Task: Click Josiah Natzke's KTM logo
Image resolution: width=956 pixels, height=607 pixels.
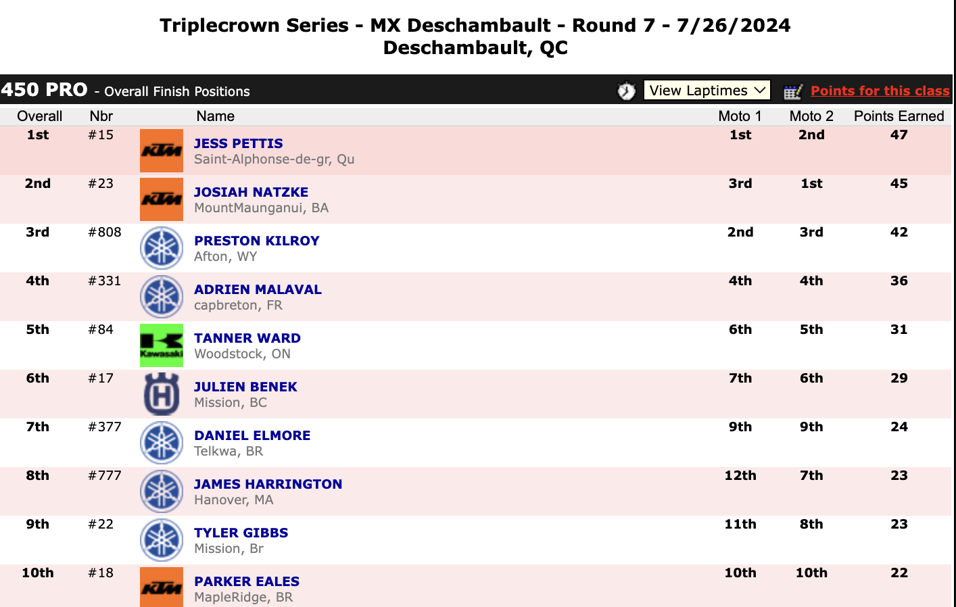Action: point(162,199)
